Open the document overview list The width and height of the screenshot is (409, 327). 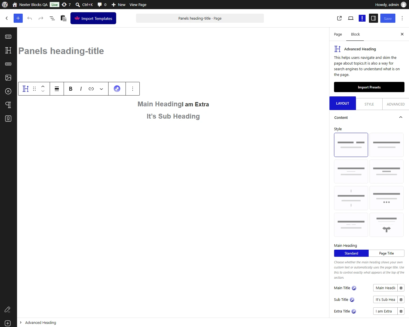[52, 18]
